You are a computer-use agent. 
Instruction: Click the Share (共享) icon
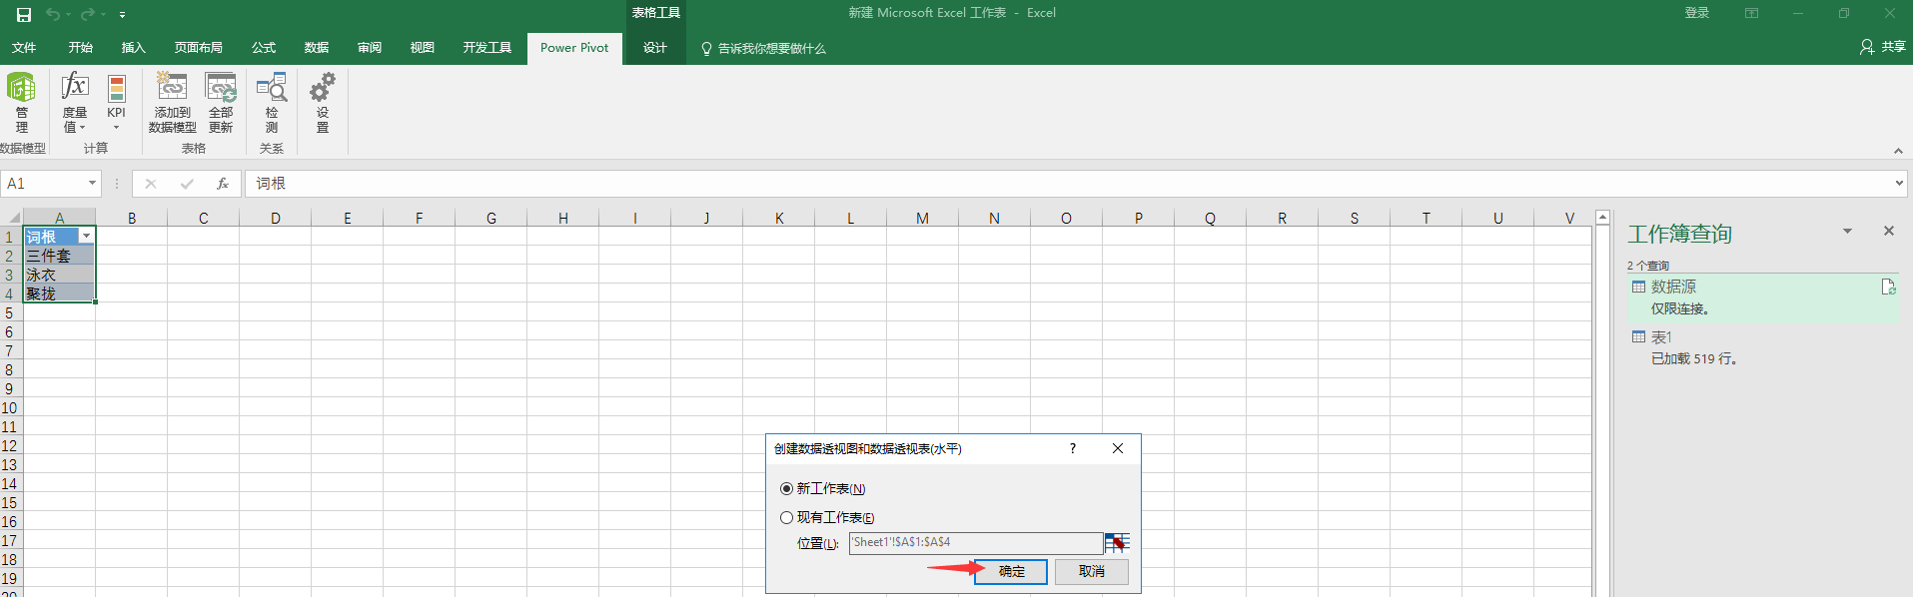pyautogui.click(x=1882, y=47)
